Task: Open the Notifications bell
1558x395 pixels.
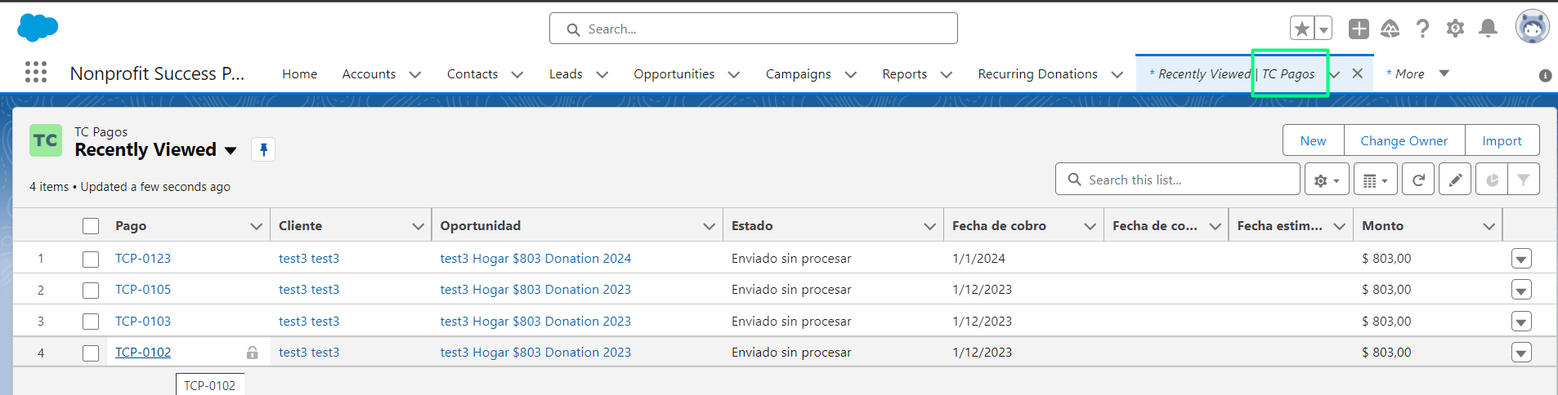Action: [x=1489, y=29]
